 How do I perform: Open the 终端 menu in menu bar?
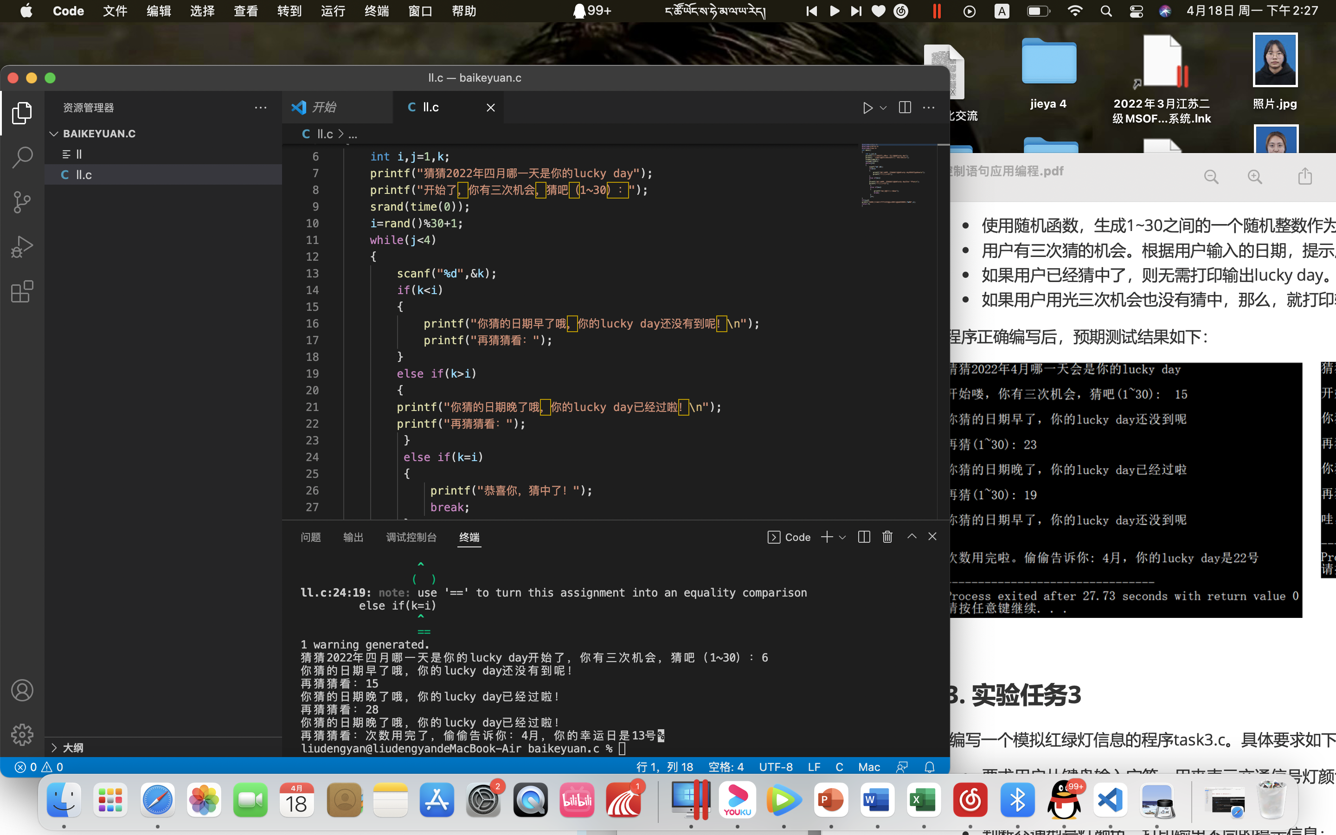pos(377,11)
